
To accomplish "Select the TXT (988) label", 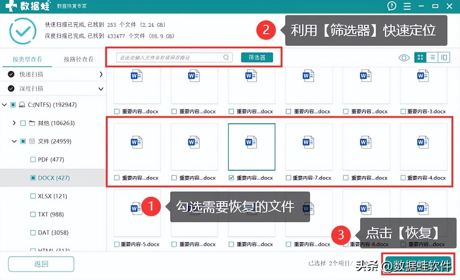I will pyautogui.click(x=51, y=214).
